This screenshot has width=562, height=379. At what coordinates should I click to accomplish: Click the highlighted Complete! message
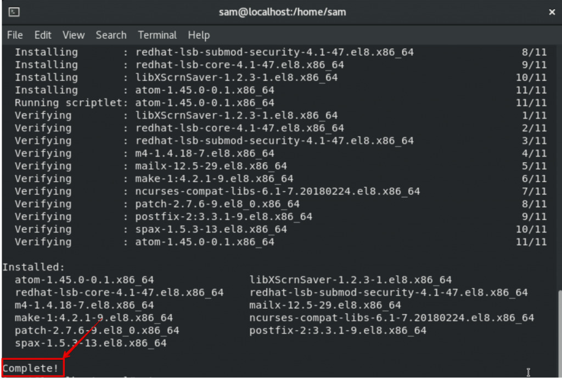[31, 368]
